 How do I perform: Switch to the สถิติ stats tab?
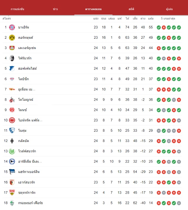pyautogui.click(x=131, y=9)
